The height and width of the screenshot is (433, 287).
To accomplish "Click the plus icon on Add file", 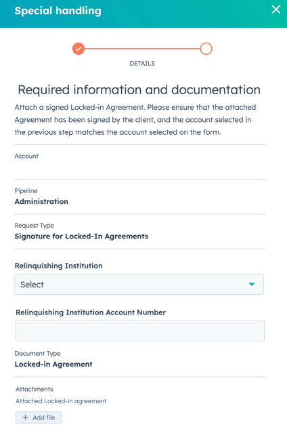I will [x=26, y=417].
